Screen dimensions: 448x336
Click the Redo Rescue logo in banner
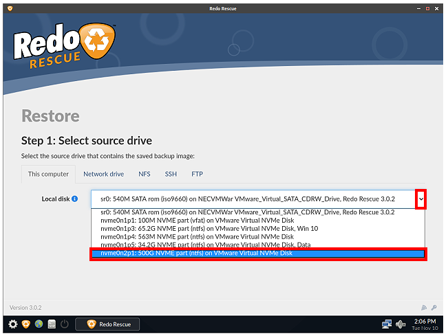pos(65,45)
